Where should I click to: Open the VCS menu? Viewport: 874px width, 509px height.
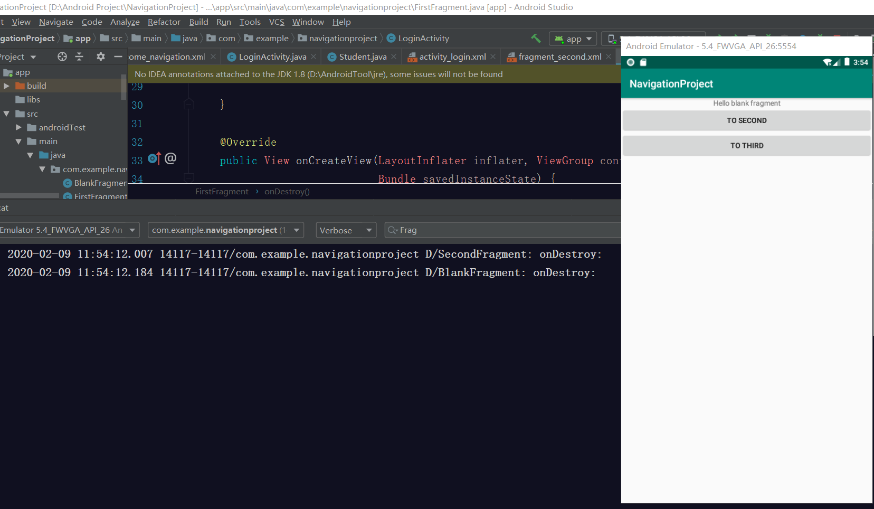(x=277, y=22)
